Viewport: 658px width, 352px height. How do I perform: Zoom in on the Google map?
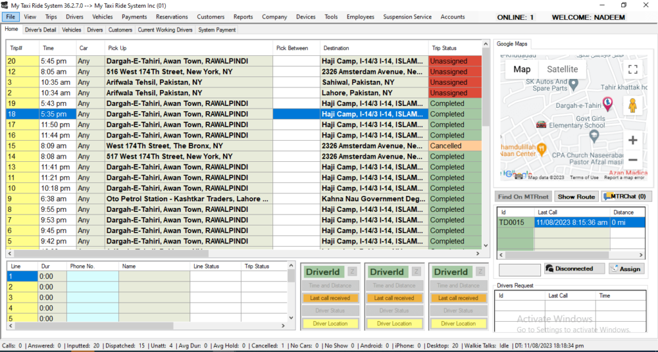pyautogui.click(x=632, y=140)
